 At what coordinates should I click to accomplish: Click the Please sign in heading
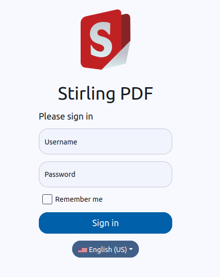(x=66, y=117)
